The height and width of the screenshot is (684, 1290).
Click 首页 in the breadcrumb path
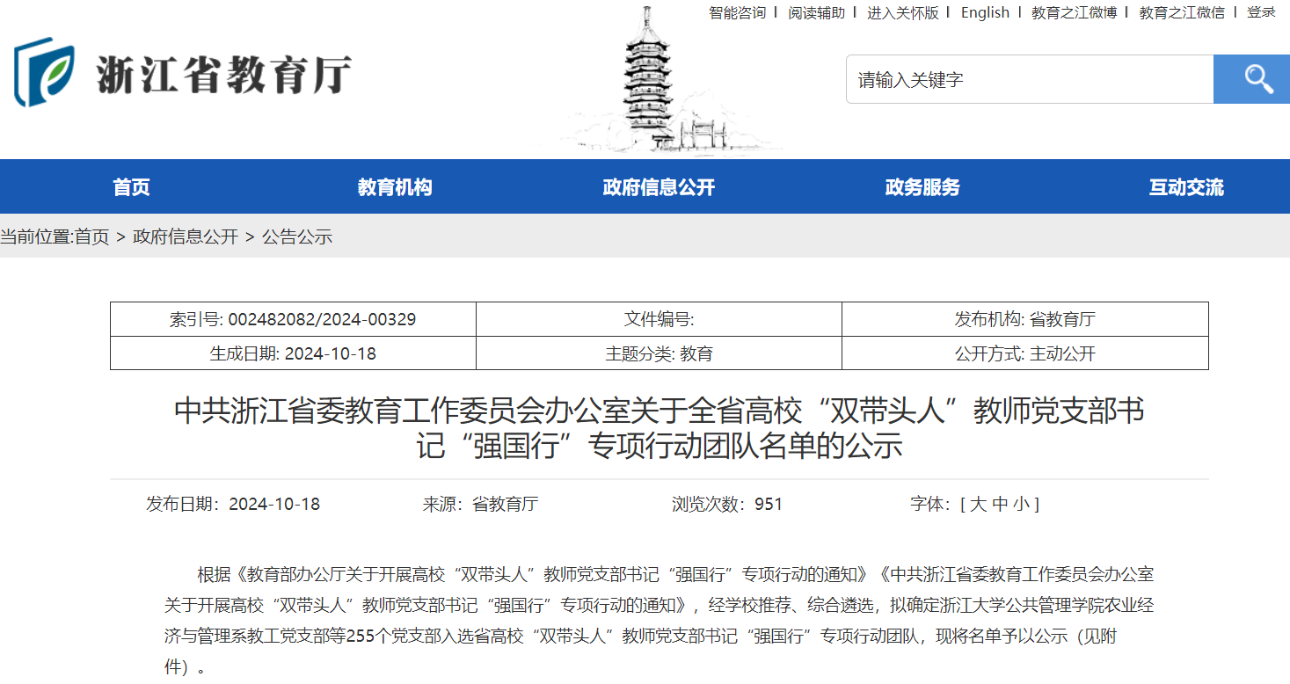[x=91, y=236]
